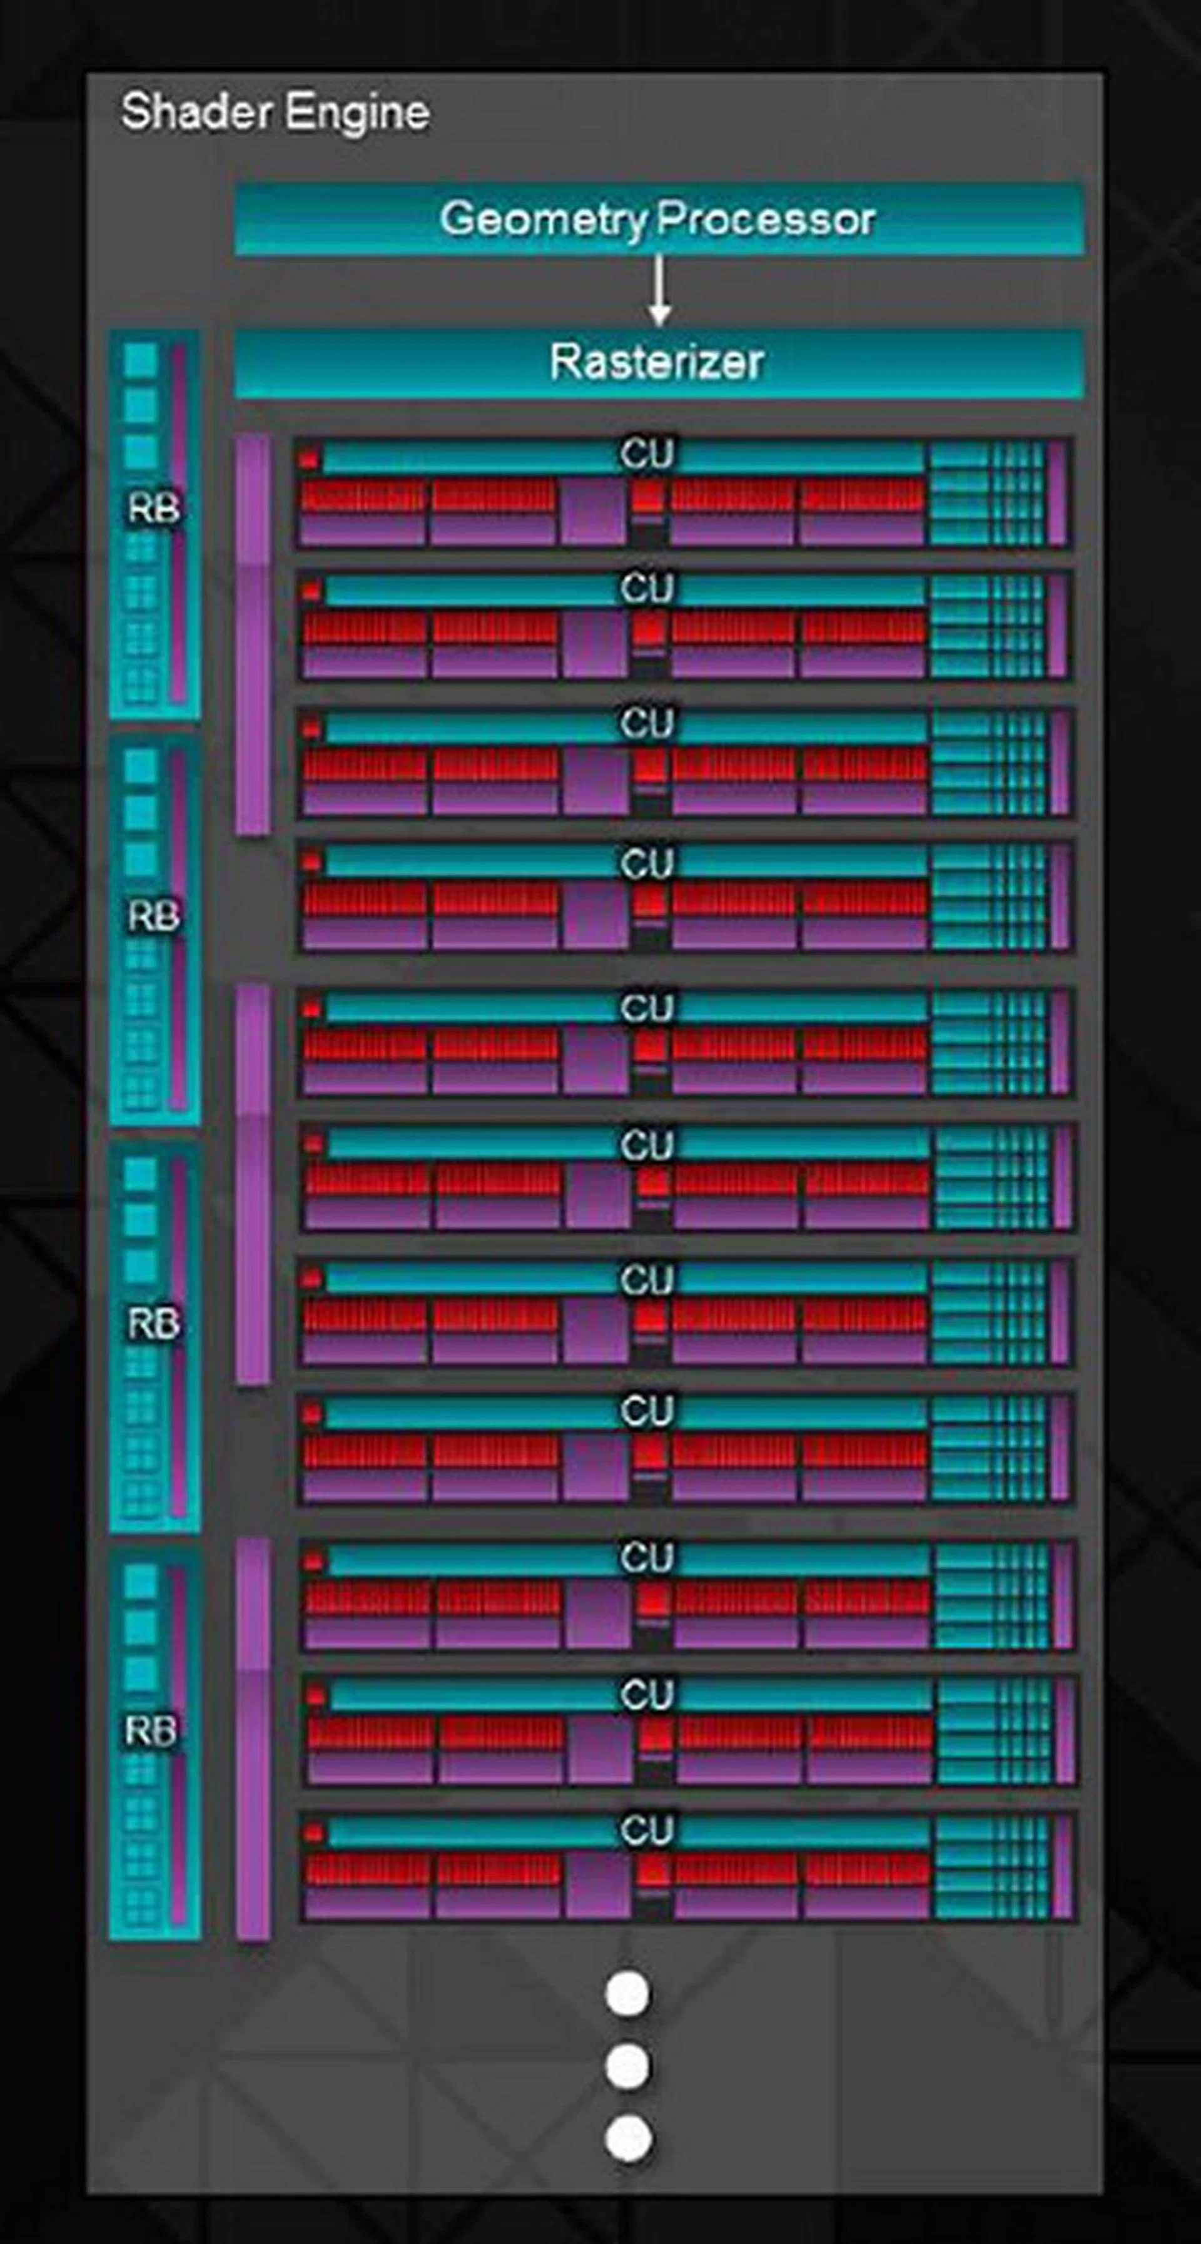Click the center purple square in second CU

coord(594,644)
